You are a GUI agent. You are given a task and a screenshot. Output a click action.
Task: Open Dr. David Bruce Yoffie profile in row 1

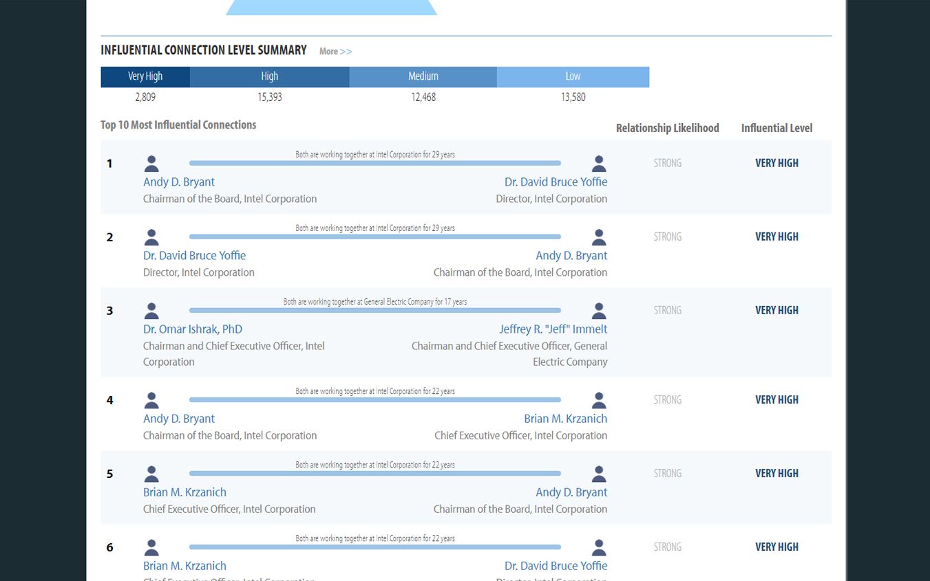556,182
